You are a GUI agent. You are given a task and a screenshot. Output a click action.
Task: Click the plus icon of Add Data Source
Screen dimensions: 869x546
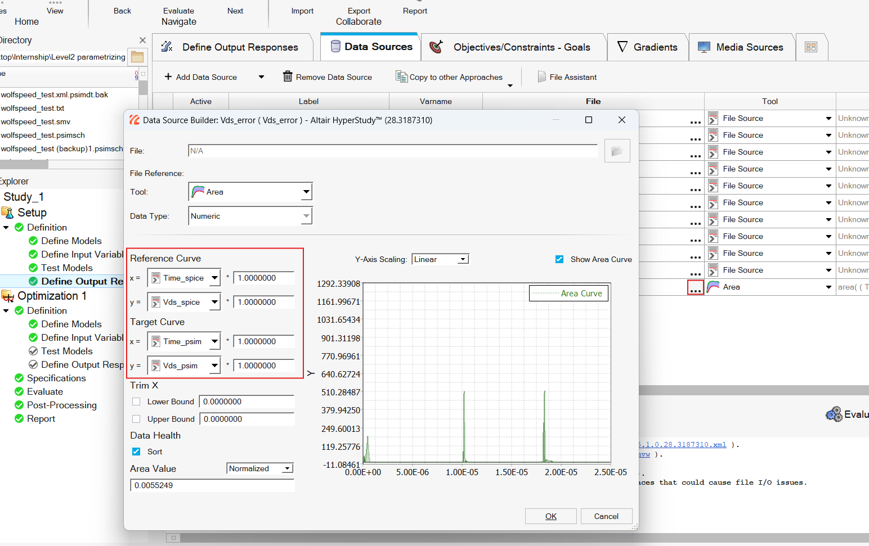[x=168, y=76]
